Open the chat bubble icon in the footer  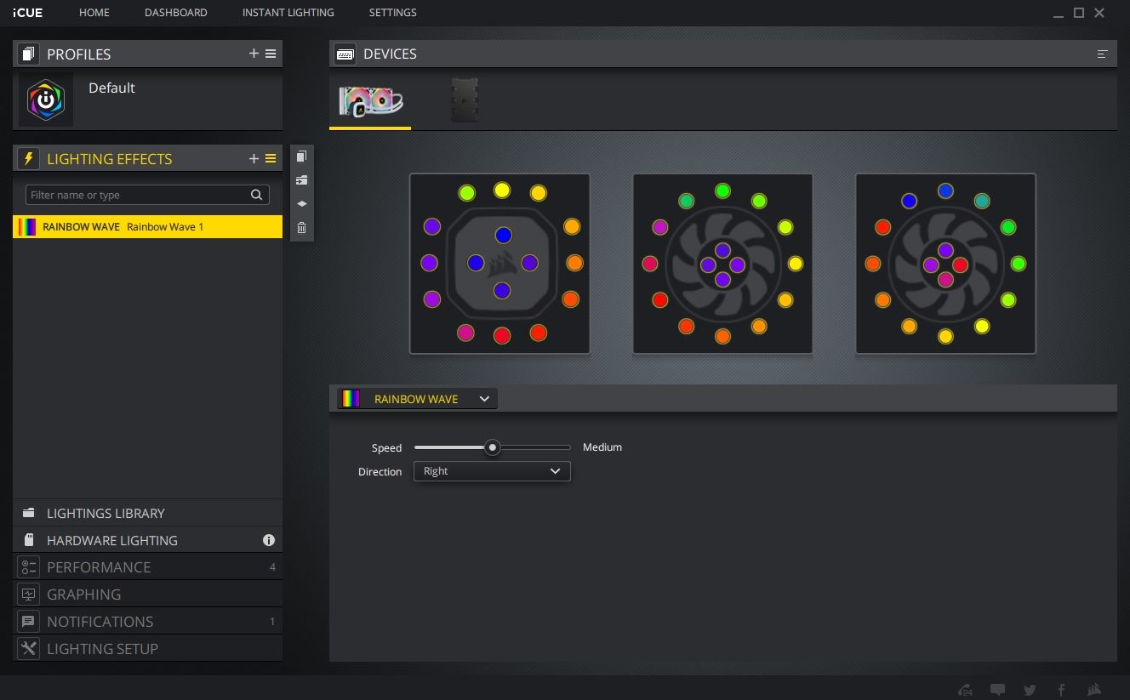point(998,690)
